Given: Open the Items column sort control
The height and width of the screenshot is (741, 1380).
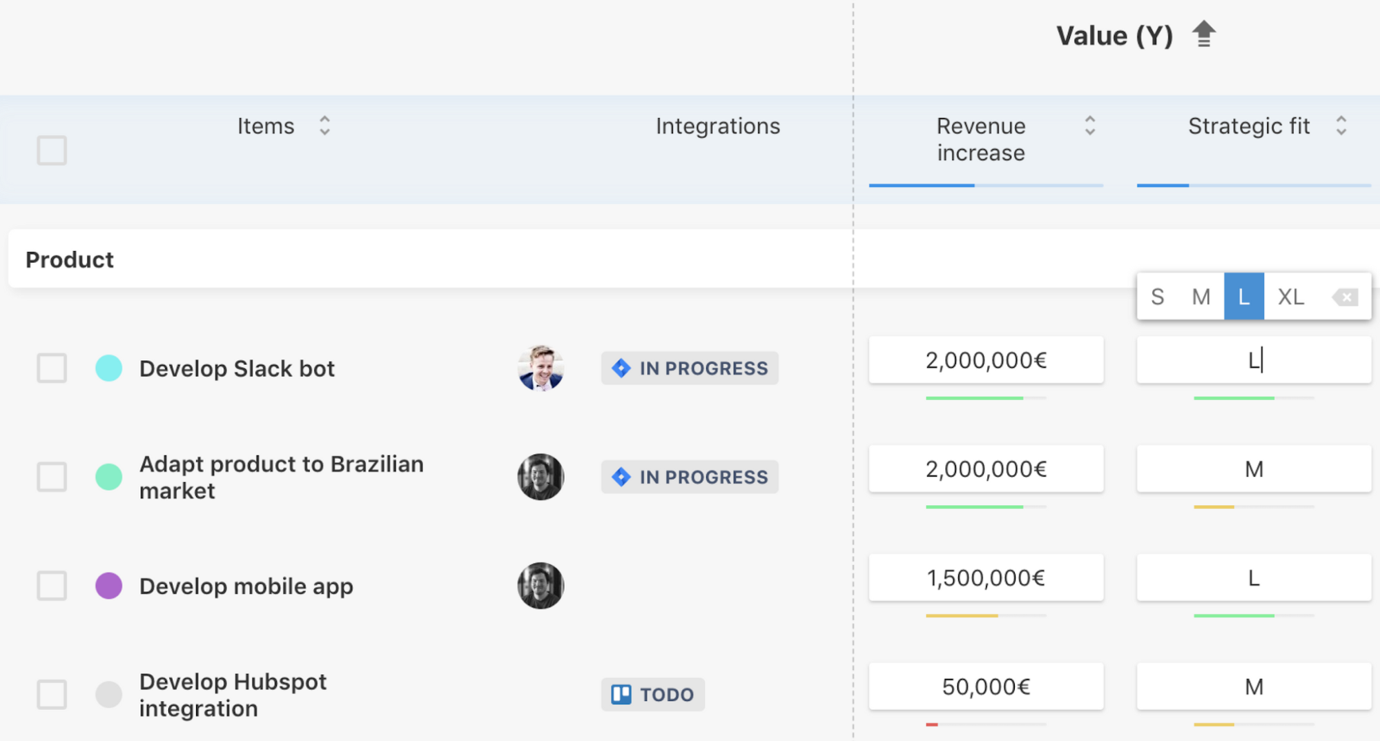Looking at the screenshot, I should (324, 126).
